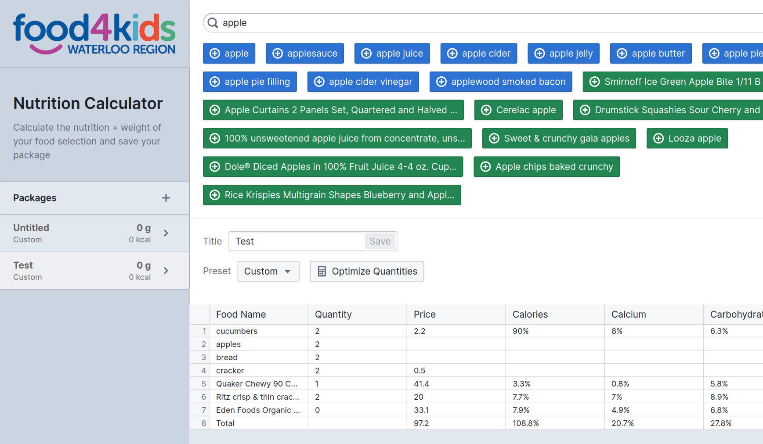Open the Test package in the Packages panel
This screenshot has height=444, width=763.
(x=79, y=271)
